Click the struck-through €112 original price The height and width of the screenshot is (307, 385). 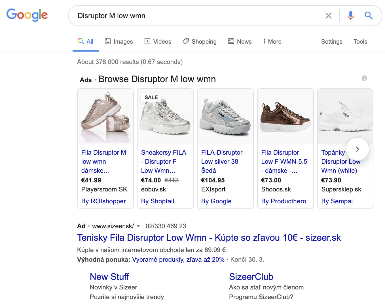tap(172, 180)
